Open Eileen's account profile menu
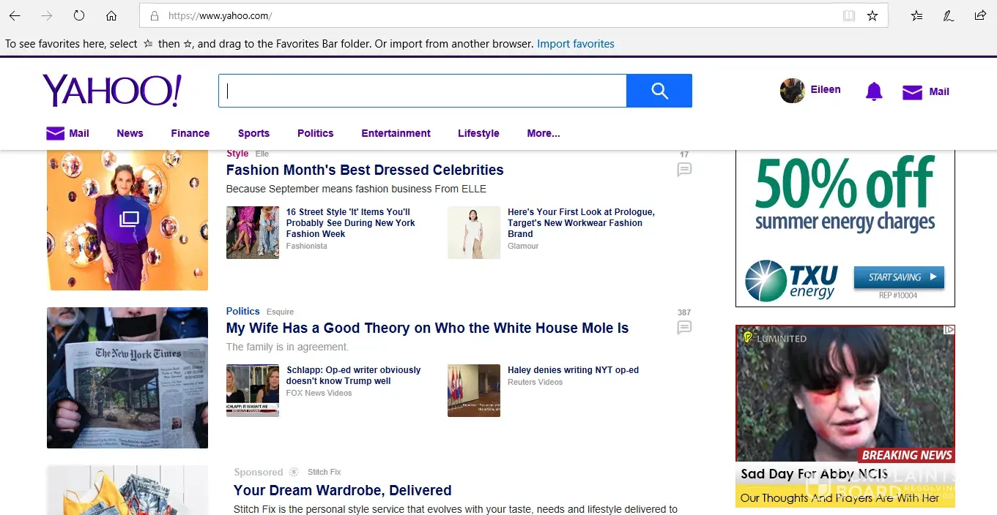This screenshot has width=997, height=515. point(810,91)
